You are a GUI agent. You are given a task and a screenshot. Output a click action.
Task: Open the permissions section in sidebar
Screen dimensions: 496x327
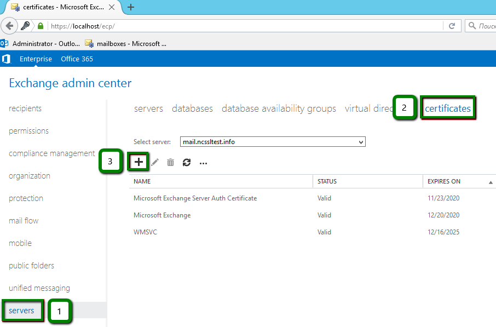[x=29, y=131]
